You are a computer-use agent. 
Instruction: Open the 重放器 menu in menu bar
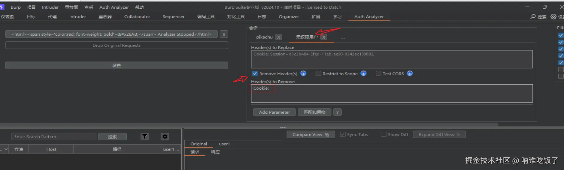(x=71, y=7)
